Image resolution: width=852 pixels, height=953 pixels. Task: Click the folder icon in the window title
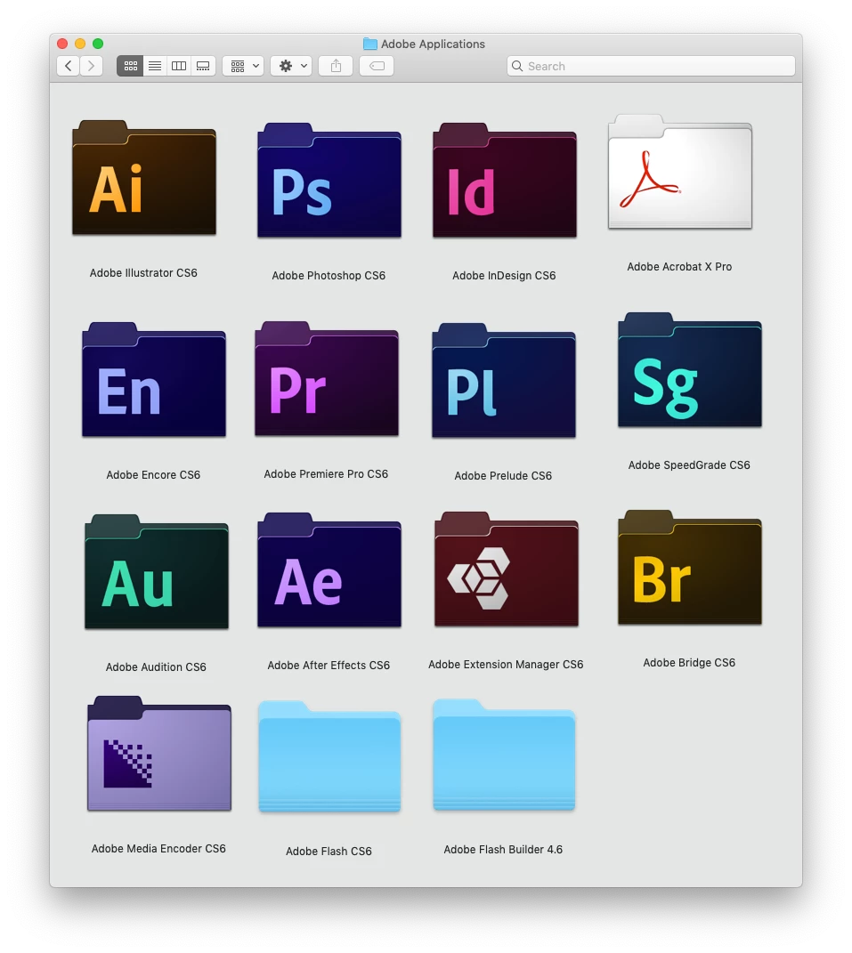(x=369, y=44)
